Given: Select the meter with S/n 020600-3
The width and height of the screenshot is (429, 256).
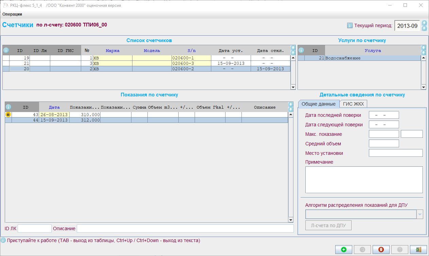Looking at the screenshot, I should (x=146, y=63).
